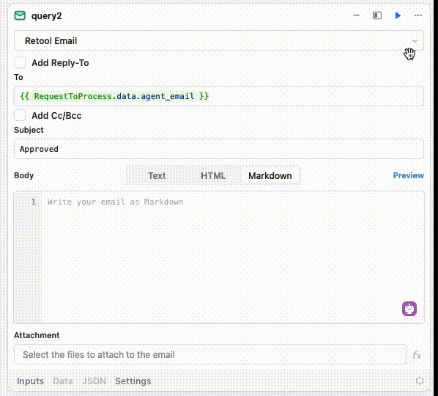Click the green email envelope icon
Screen dimensions: 438x396
[x=20, y=15]
